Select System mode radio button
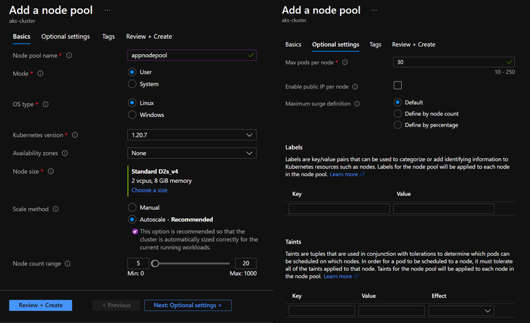The image size is (530, 323). click(132, 84)
